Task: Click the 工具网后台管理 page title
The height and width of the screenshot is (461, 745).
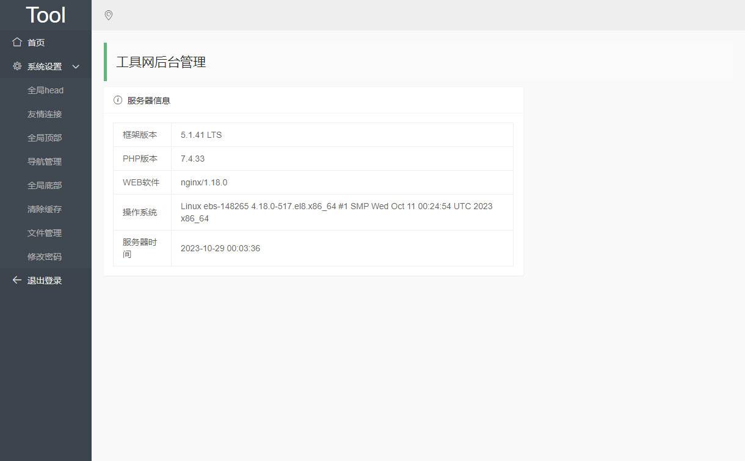Action: tap(161, 62)
